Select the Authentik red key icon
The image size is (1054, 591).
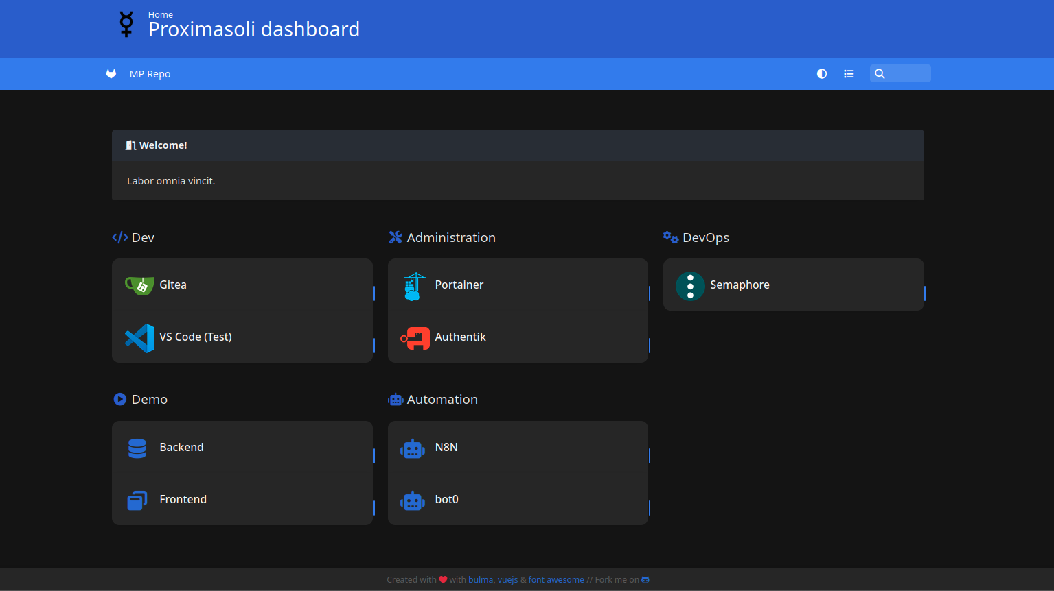click(415, 338)
